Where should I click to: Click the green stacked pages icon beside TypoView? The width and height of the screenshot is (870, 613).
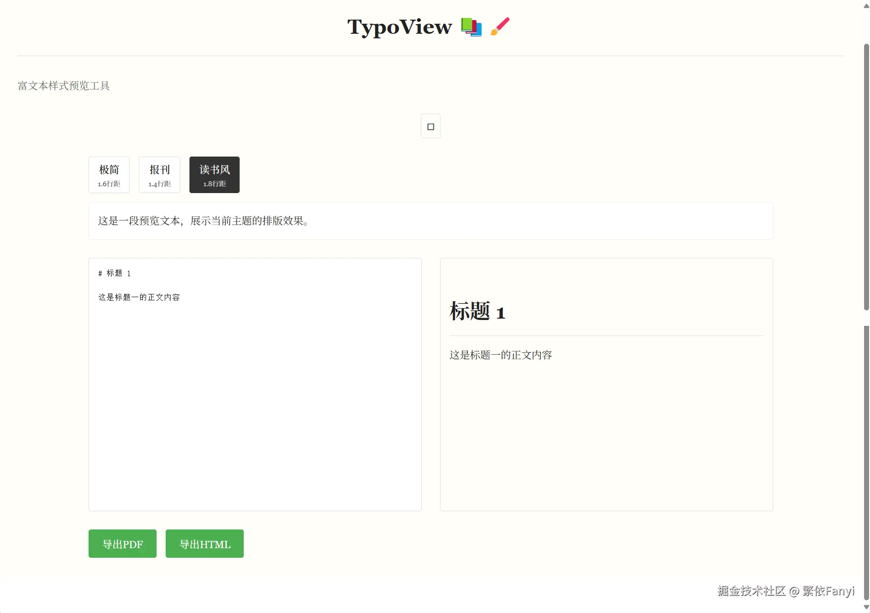[x=472, y=27]
